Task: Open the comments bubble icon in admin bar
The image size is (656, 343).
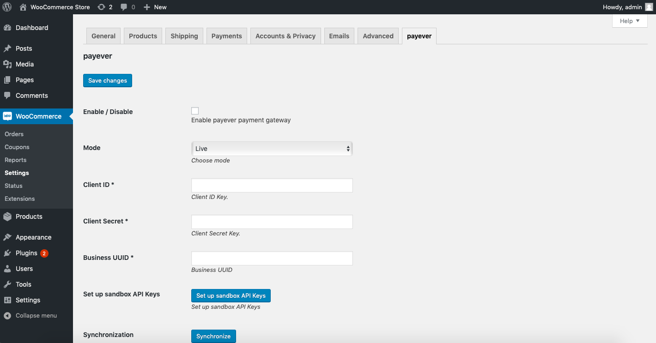Action: [123, 7]
